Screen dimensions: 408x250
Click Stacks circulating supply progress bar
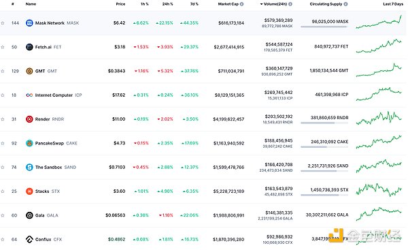point(324,195)
